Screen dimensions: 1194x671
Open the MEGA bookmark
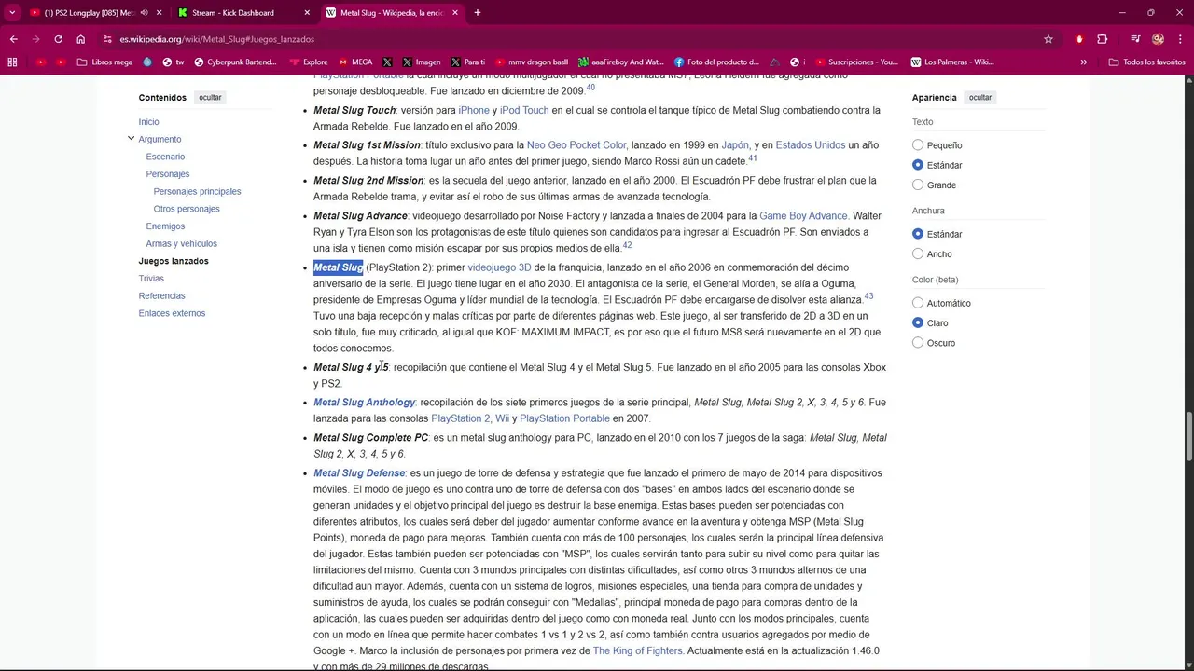click(x=354, y=62)
